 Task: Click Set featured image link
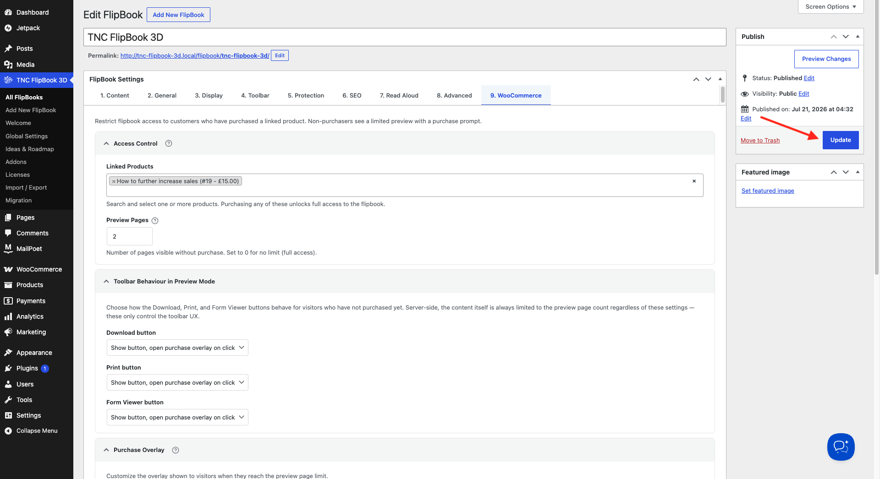768,191
